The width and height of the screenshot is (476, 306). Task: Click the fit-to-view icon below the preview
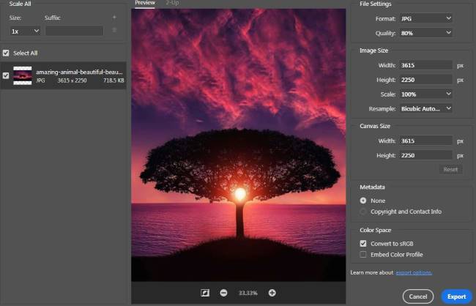205,293
